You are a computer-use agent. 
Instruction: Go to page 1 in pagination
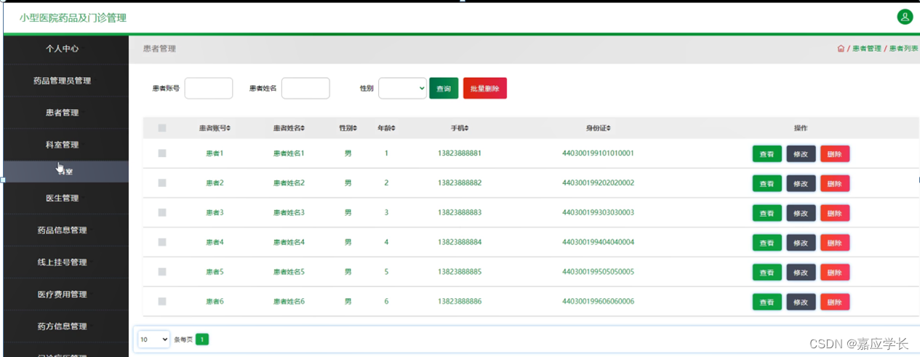(202, 339)
